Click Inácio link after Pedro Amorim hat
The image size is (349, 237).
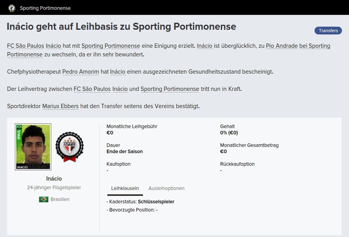point(118,72)
